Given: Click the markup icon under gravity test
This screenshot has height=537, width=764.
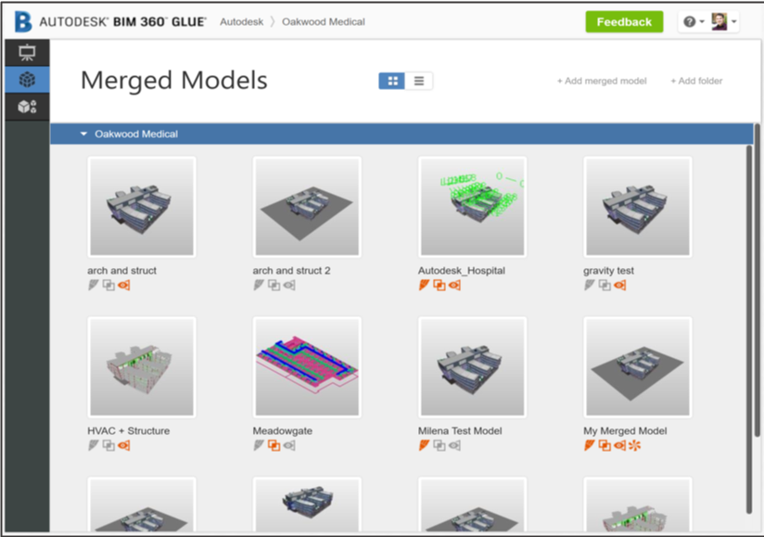Looking at the screenshot, I should 590,285.
